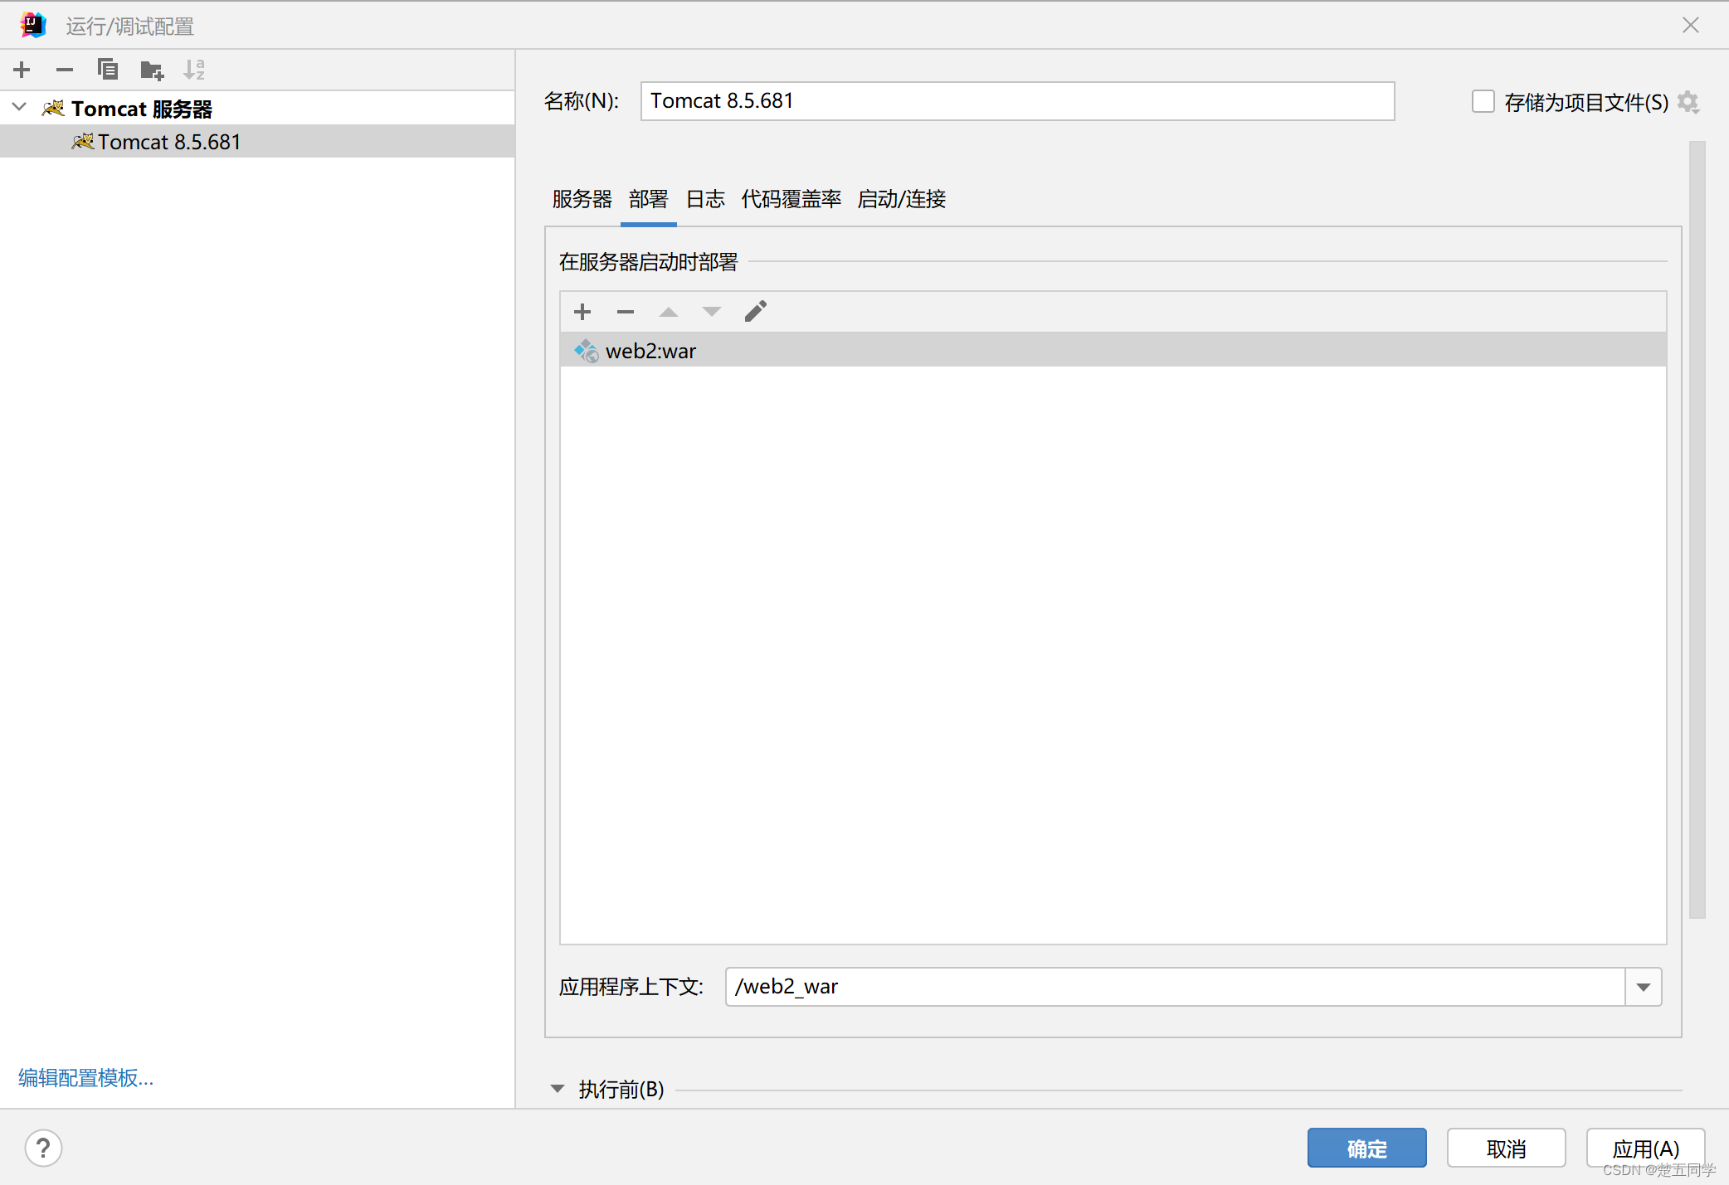The height and width of the screenshot is (1185, 1729).
Task: Open the project file storage settings gear
Action: (1688, 102)
